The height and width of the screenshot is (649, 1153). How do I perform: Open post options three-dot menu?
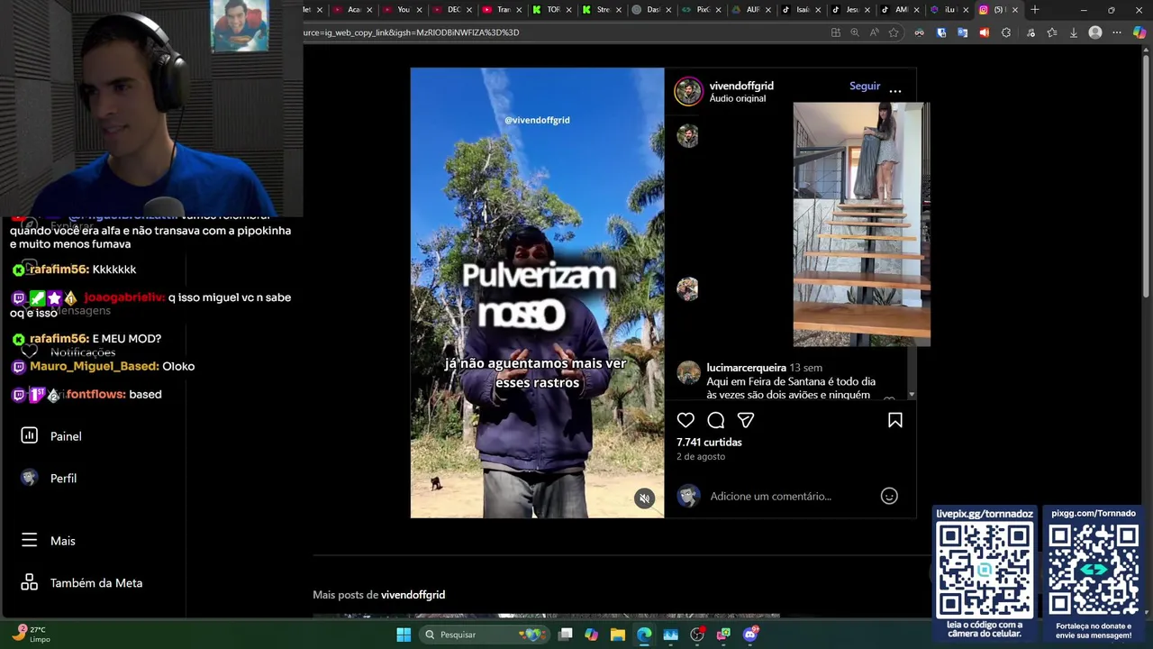pyautogui.click(x=895, y=90)
